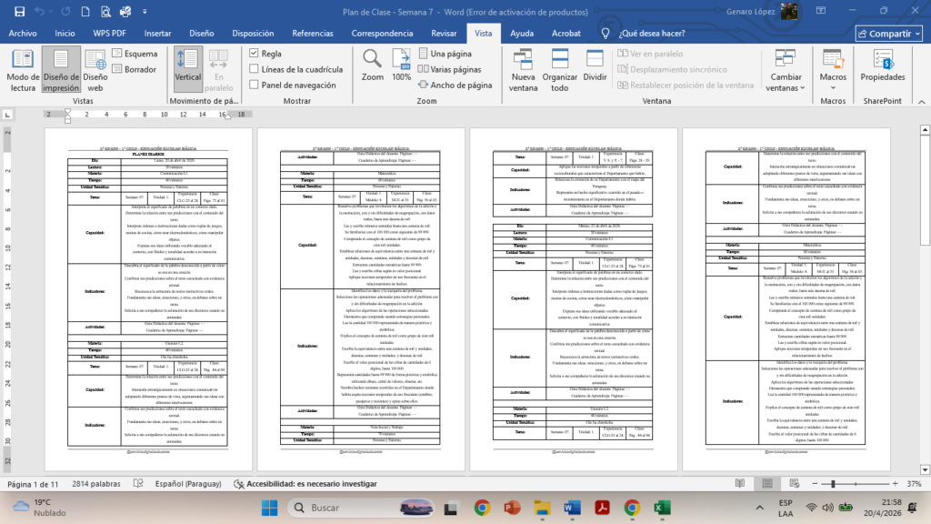This screenshot has width=931, height=524.
Task: Click Dividir to split window
Action: (x=595, y=65)
